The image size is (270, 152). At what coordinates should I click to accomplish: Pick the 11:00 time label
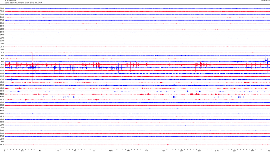point(2,73)
